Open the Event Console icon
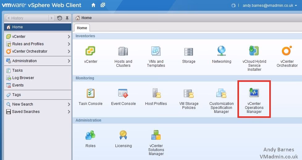The image size is (302, 160). pos(123,93)
